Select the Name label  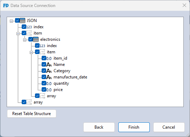click(x=59, y=64)
